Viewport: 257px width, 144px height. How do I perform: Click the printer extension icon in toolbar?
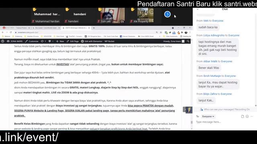pyautogui.click(x=174, y=33)
